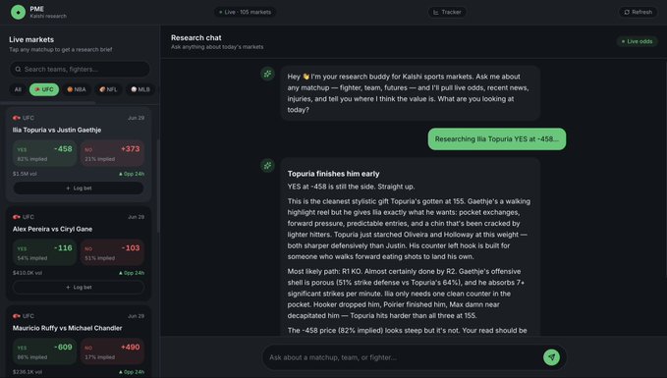Select the All filter tab
This screenshot has height=378, width=667.
point(18,89)
